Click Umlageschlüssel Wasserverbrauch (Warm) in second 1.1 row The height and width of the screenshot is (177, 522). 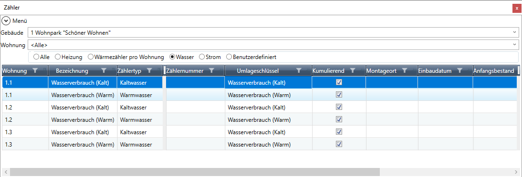coord(268,95)
